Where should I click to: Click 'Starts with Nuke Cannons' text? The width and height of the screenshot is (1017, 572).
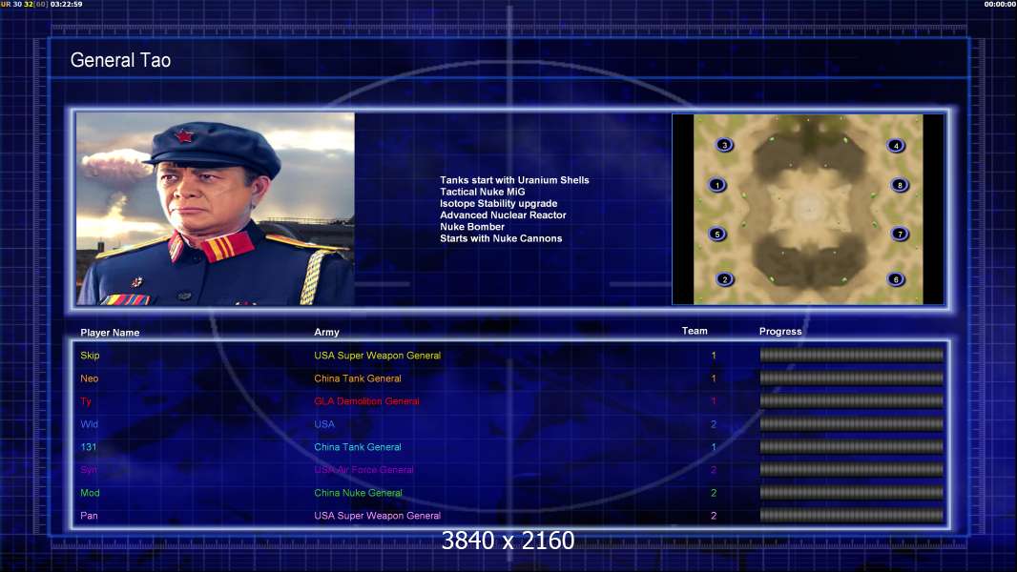(x=501, y=238)
